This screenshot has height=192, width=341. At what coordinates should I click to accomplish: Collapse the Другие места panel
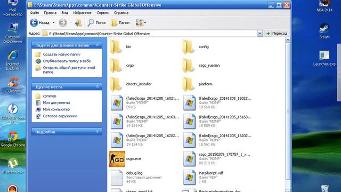coord(97,86)
